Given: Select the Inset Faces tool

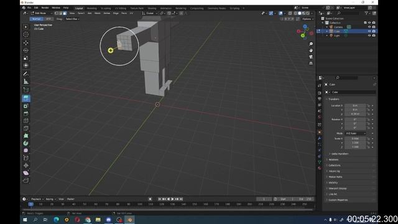Looking at the screenshot, I should click(x=26, y=106).
